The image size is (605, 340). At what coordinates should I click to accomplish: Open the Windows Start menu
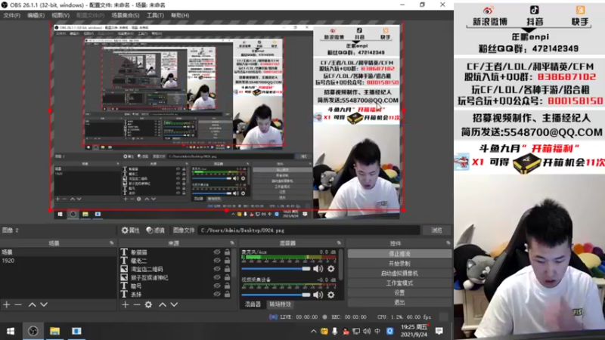pos(11,331)
